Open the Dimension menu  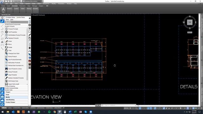[46, 4]
